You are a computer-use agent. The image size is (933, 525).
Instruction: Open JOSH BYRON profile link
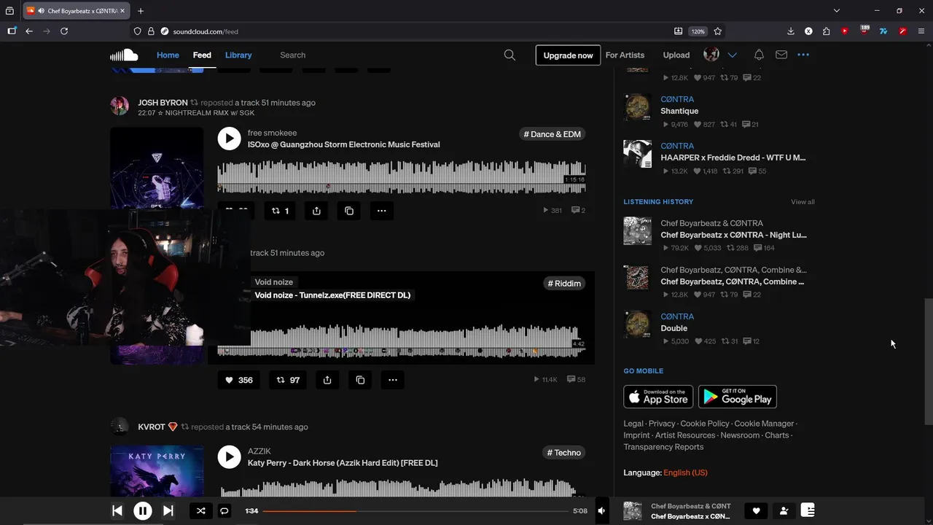(163, 103)
